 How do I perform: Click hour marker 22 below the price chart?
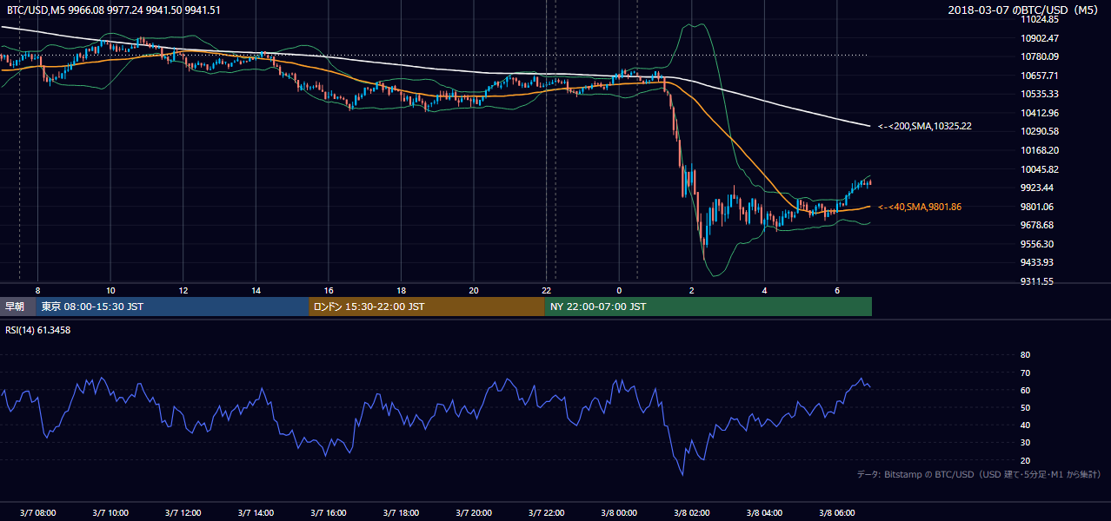pyautogui.click(x=546, y=290)
